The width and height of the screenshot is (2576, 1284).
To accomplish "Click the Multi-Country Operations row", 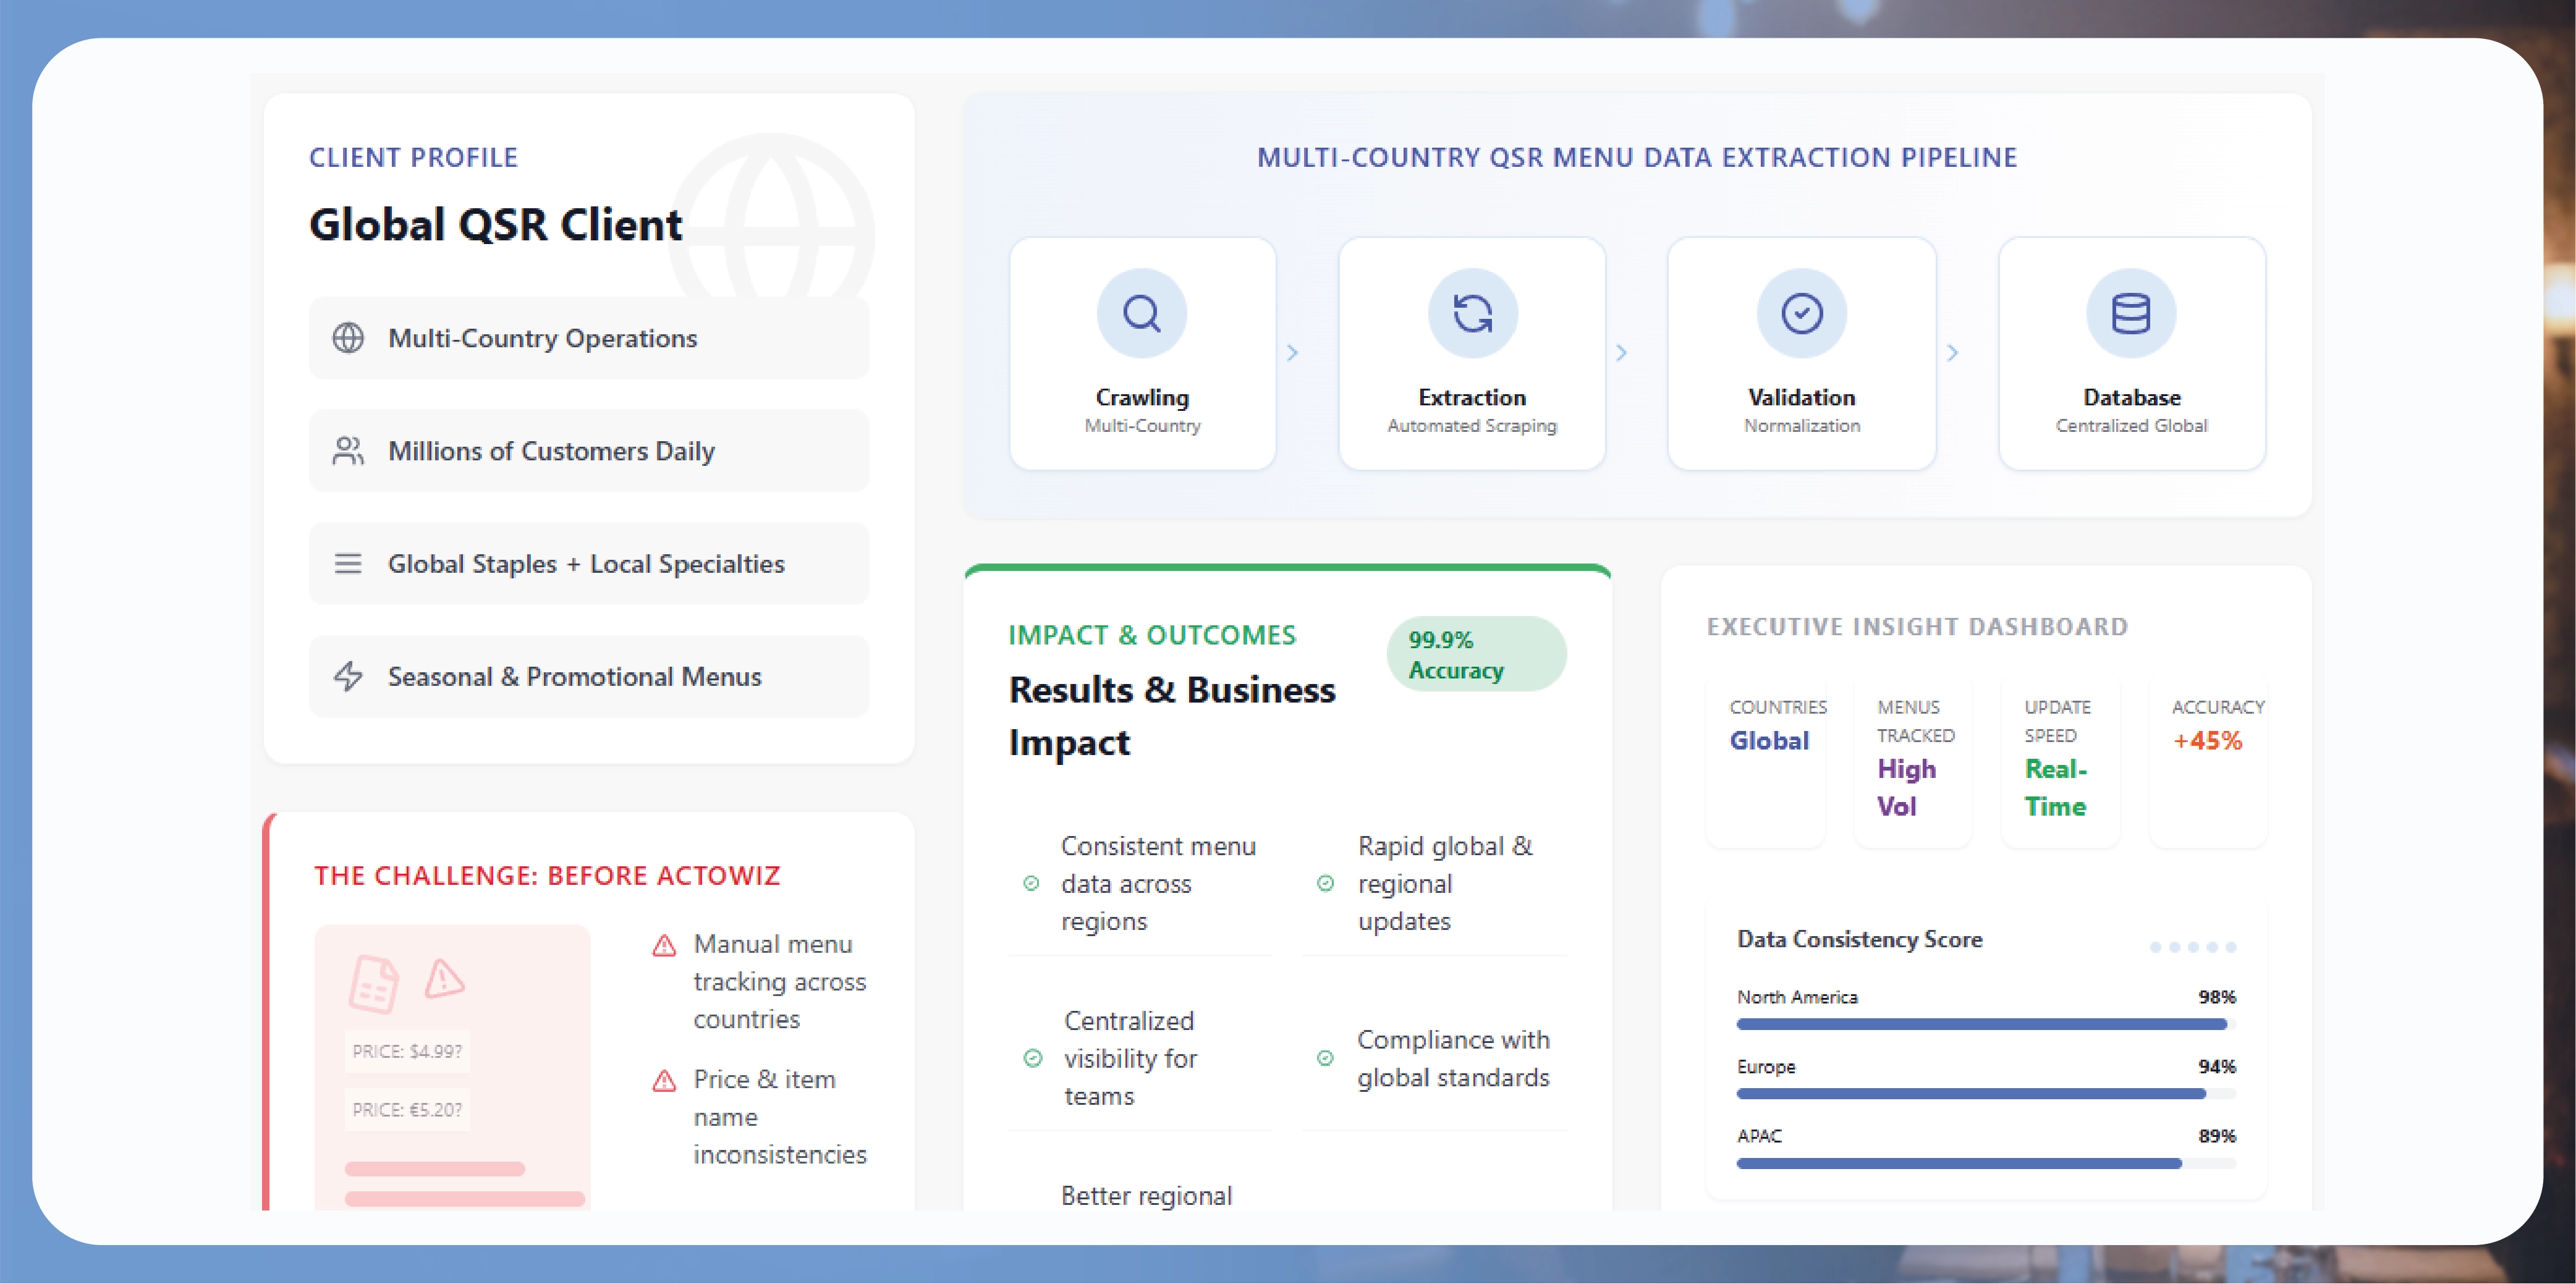I will [x=588, y=338].
